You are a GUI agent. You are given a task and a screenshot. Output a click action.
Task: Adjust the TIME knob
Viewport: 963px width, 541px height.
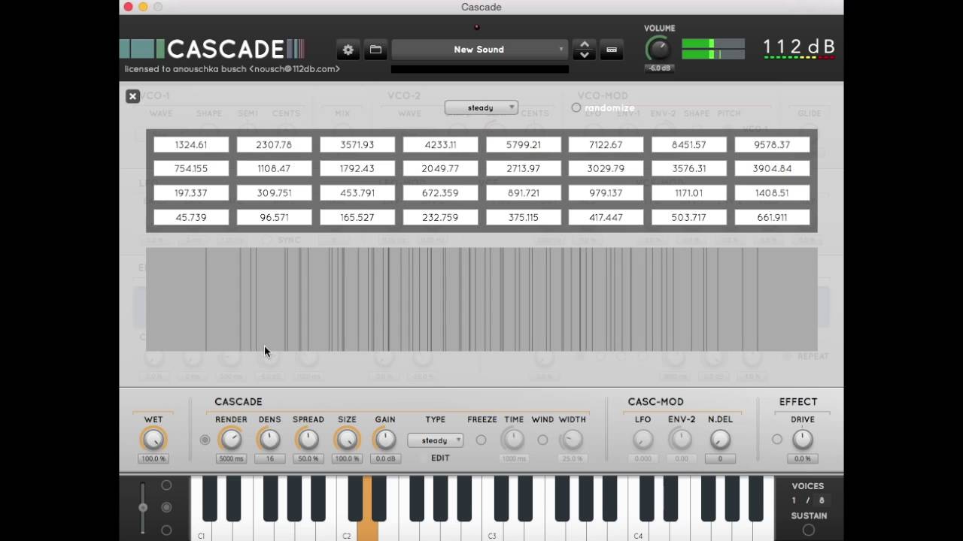(513, 440)
